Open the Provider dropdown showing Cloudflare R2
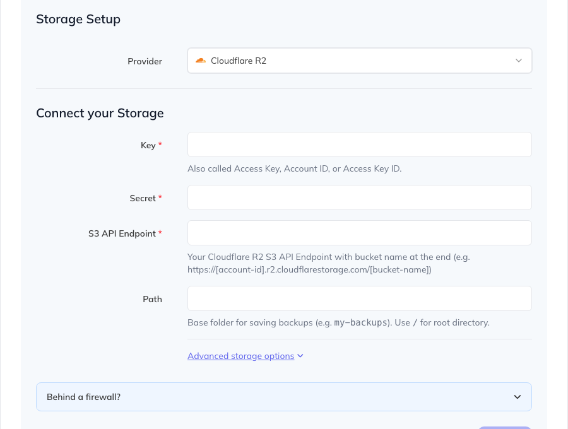 (x=359, y=61)
